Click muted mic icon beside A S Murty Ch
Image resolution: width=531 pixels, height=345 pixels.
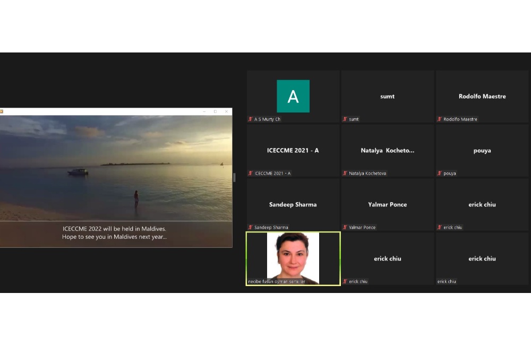click(x=251, y=119)
